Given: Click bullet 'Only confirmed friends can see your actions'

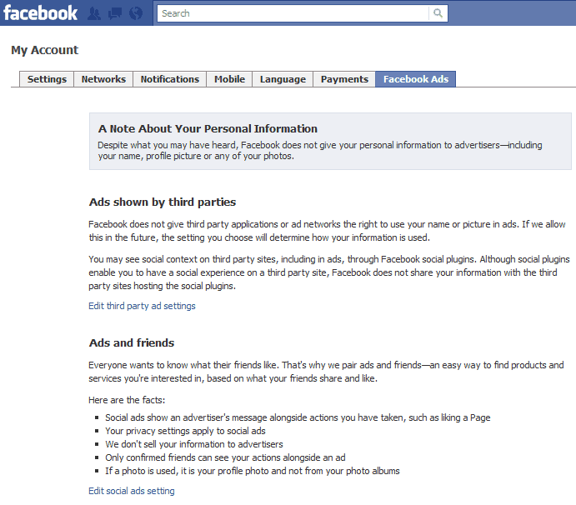Looking at the screenshot, I should 225,457.
